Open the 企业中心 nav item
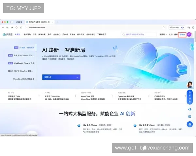196x156 pixels. tap(57, 34)
